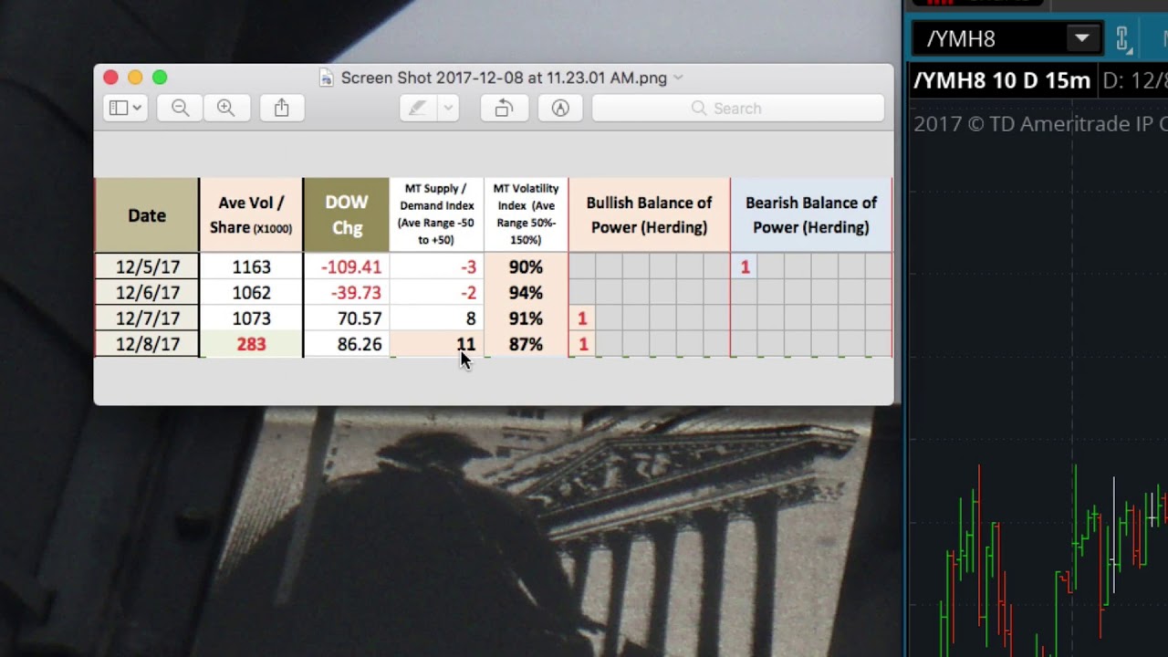Click the Date column header
This screenshot has width=1168, height=657.
147,215
